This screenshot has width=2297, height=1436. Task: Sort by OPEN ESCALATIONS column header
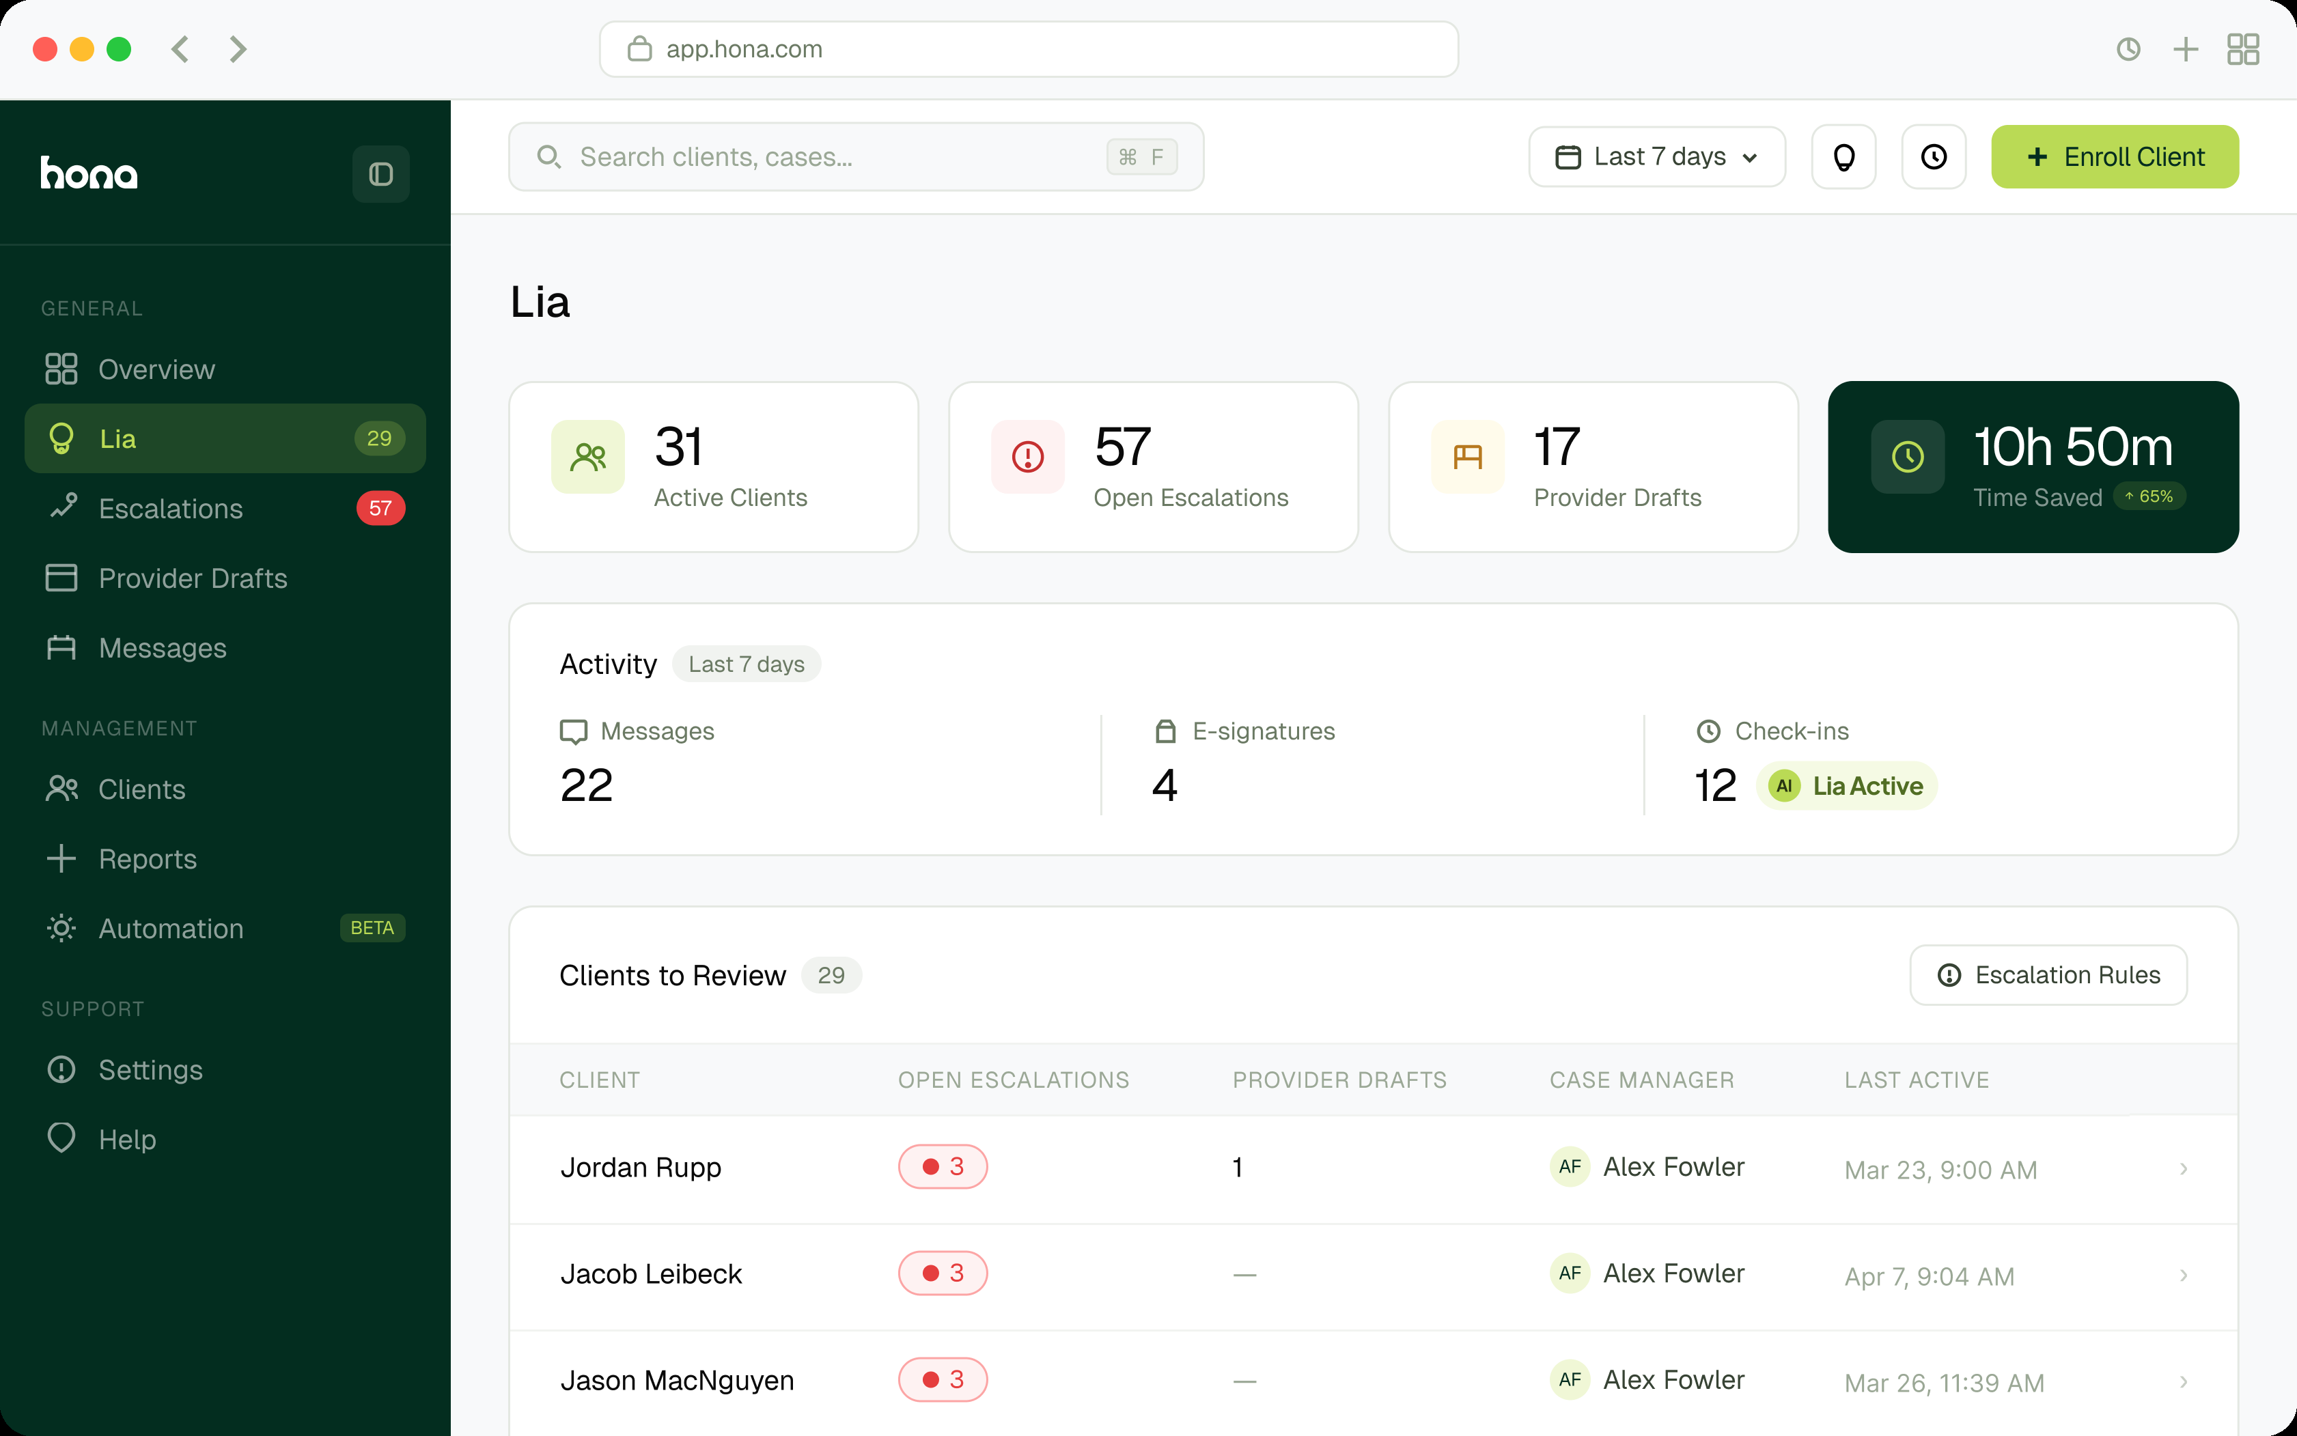[1014, 1080]
